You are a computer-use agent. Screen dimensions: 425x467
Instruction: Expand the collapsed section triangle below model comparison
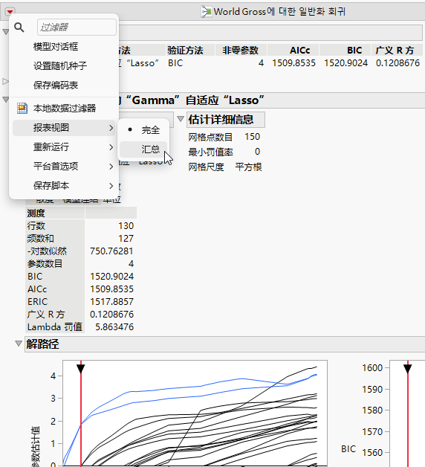tap(5, 81)
